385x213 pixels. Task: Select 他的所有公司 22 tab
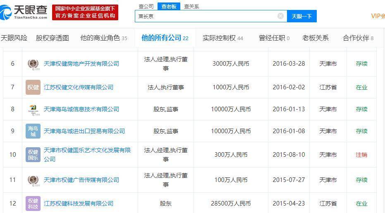[x=165, y=38]
